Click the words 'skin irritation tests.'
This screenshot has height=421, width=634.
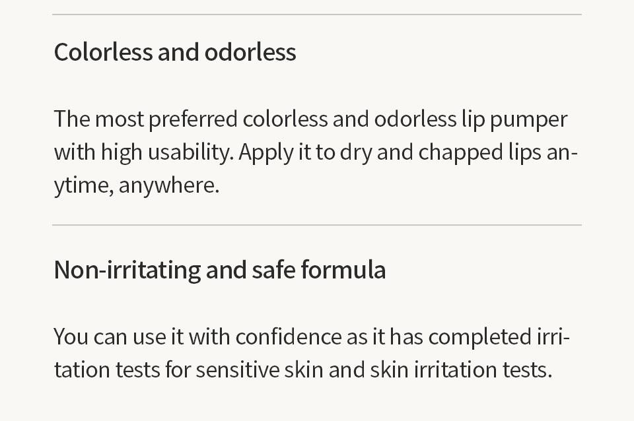[x=461, y=370]
